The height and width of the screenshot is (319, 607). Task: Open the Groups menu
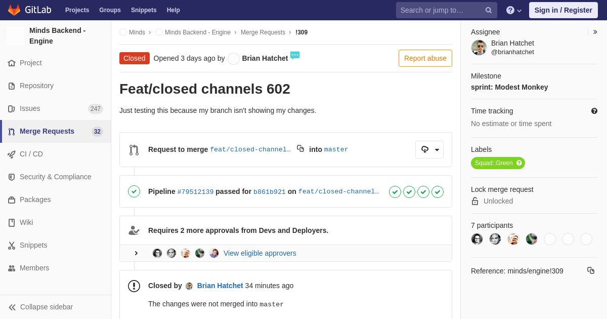click(x=110, y=10)
